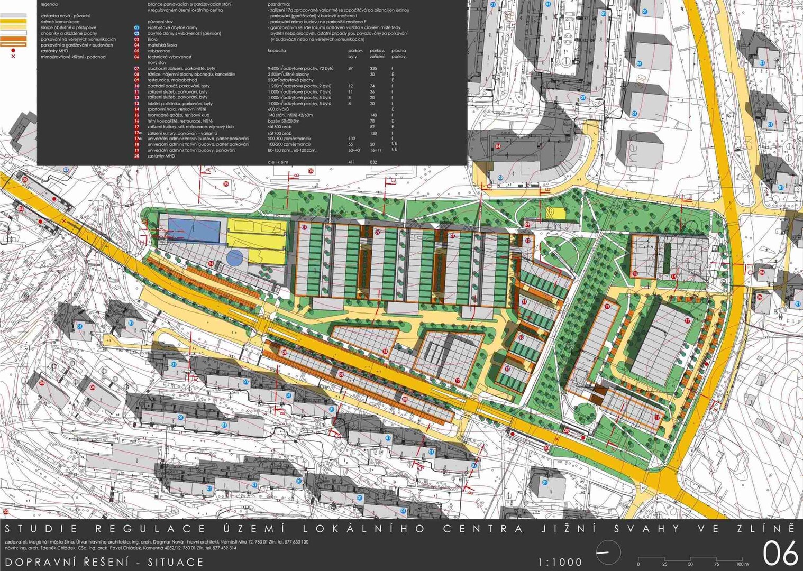Click the 'DOPRAVNÍ ŘEŠENÍ - SITUACE' subtitle

pyautogui.click(x=104, y=562)
